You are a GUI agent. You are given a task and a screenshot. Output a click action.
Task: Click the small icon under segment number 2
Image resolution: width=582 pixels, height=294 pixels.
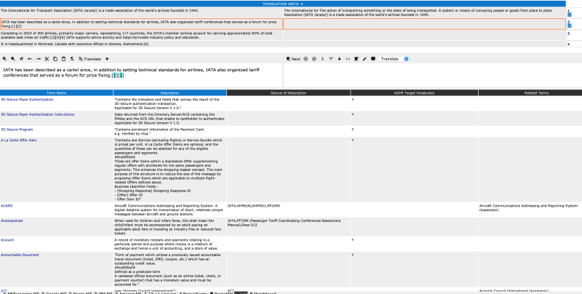(570, 26)
